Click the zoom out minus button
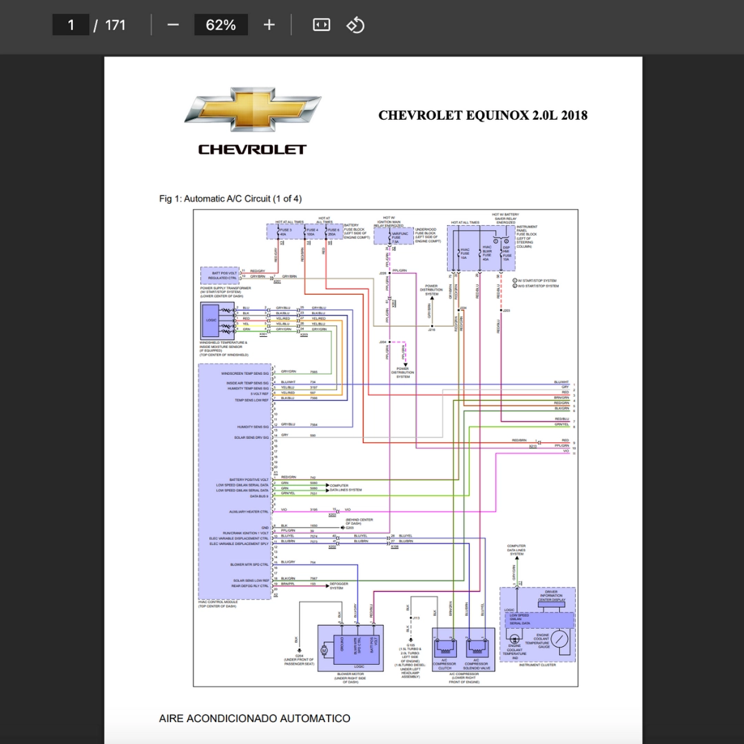 tap(173, 25)
